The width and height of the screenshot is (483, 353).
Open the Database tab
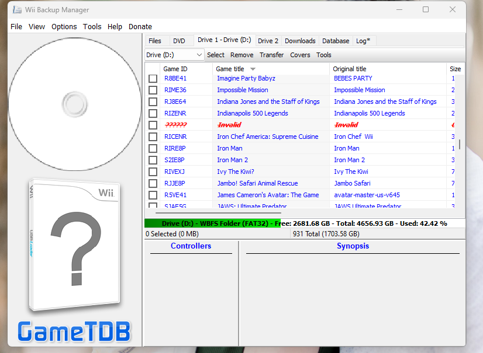(x=336, y=41)
